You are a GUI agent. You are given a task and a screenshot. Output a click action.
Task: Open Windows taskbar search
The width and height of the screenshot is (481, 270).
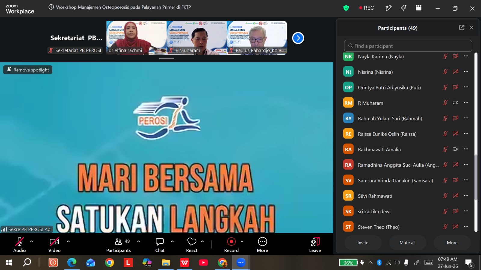pyautogui.click(x=27, y=263)
